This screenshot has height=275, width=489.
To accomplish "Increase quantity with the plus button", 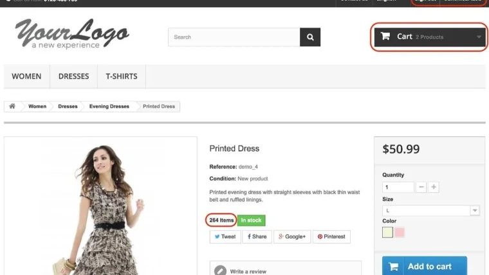I will pos(434,187).
